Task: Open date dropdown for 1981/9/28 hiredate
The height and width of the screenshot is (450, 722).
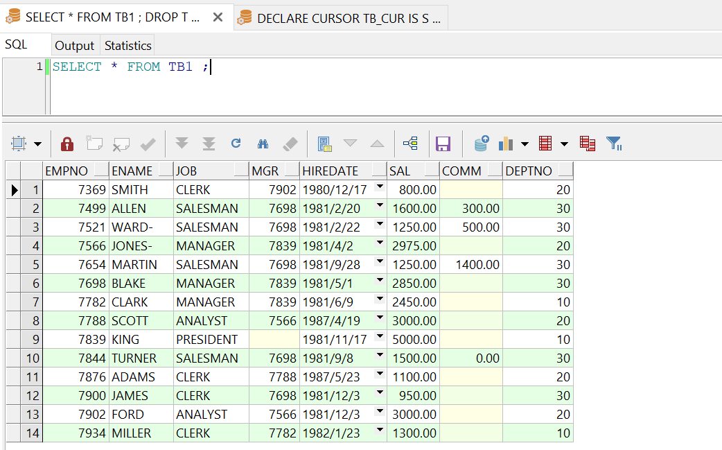Action: pos(380,261)
